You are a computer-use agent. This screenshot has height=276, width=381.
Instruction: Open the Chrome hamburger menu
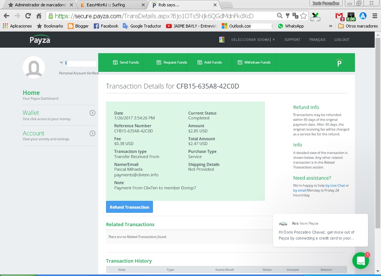[375, 16]
